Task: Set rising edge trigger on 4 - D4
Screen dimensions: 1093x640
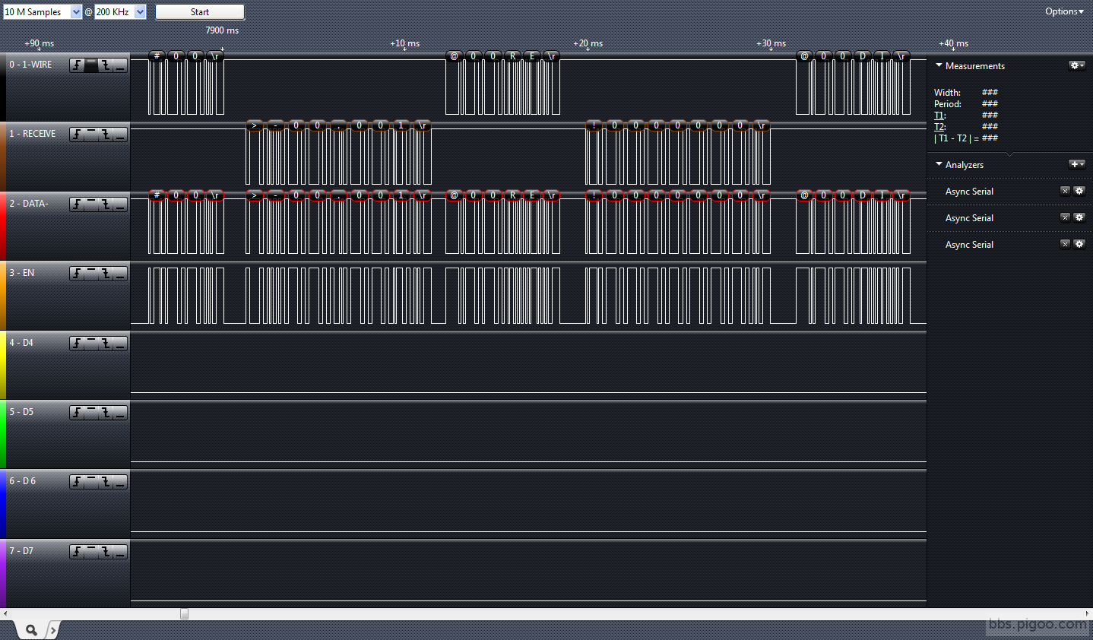Action: [77, 344]
